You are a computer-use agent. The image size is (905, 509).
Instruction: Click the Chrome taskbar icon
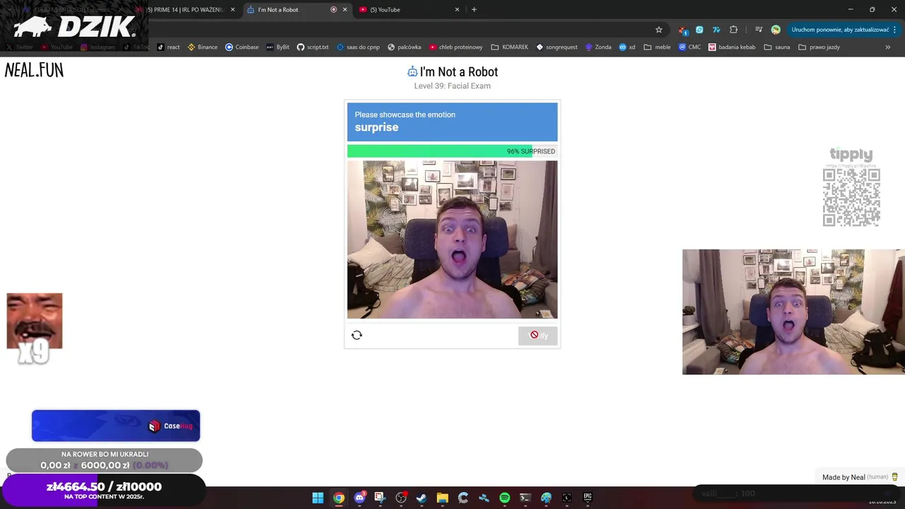pos(339,498)
